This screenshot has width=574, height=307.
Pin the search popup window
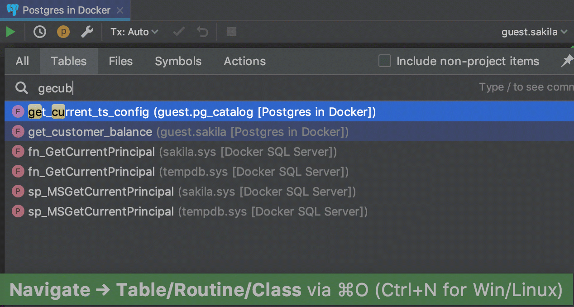pos(567,61)
